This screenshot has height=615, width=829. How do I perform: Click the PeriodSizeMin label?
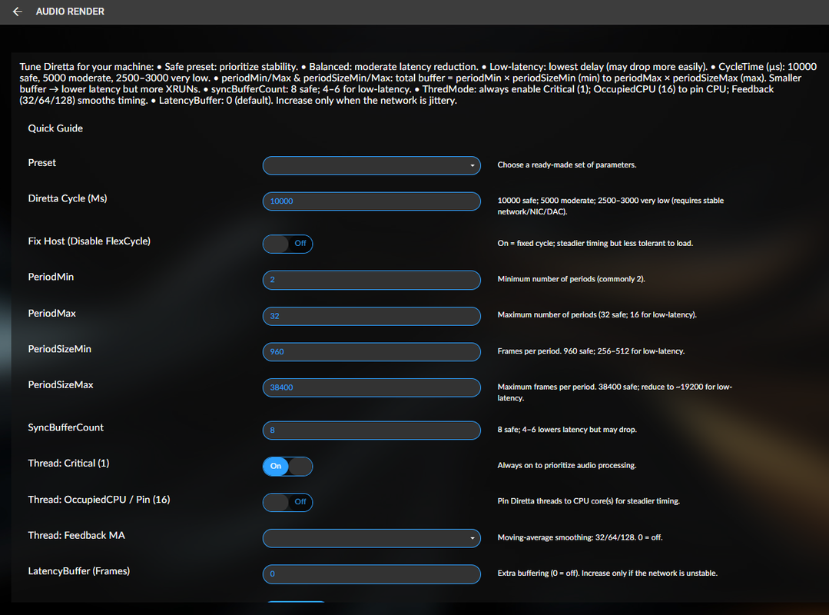click(60, 349)
